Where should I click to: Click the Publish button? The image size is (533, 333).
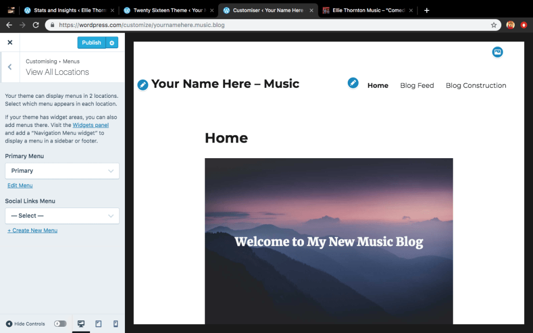[92, 43]
